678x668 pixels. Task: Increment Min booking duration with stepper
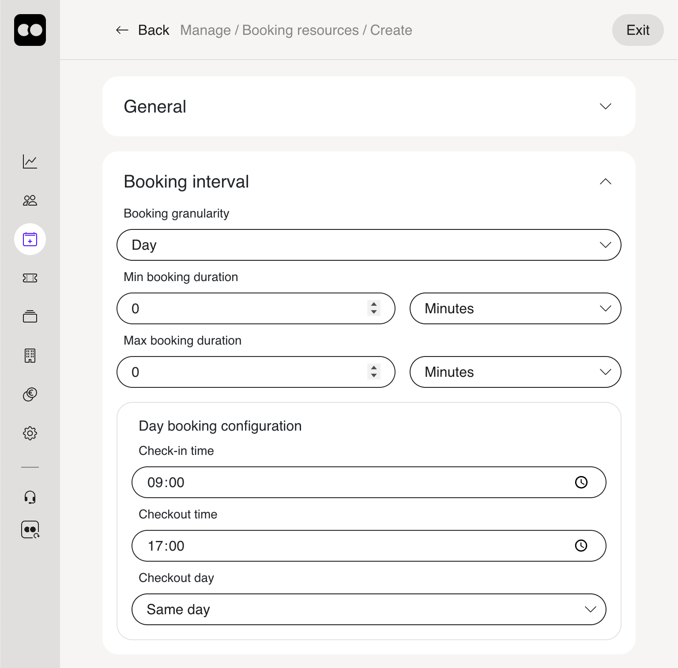pyautogui.click(x=374, y=304)
